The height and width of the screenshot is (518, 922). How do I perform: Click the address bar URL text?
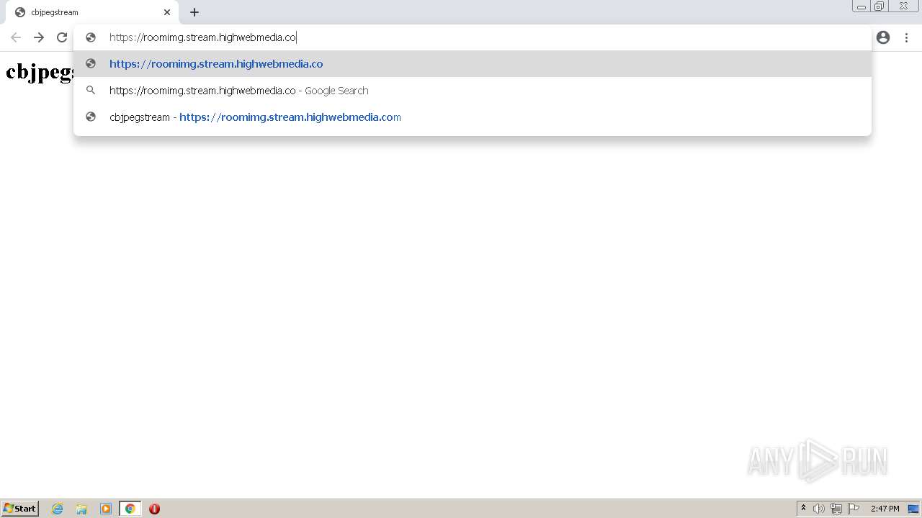click(202, 37)
